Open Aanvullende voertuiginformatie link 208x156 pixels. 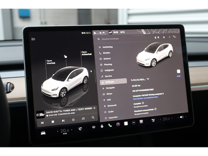click(146, 97)
